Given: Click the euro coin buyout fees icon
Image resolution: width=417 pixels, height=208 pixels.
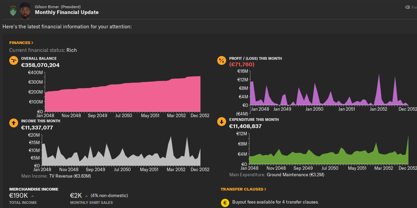Looking at the screenshot, I should pyautogui.click(x=225, y=203).
